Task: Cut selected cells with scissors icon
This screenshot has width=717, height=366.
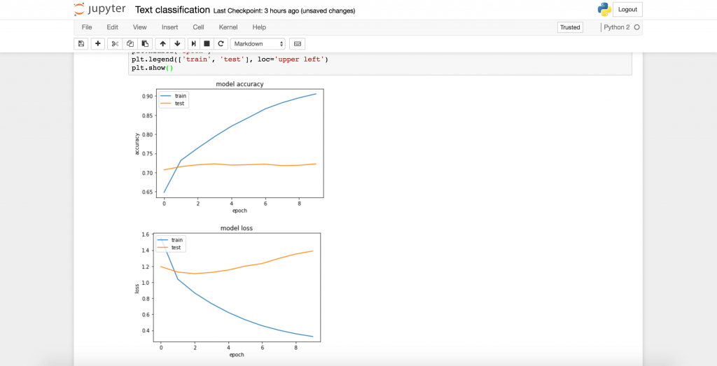Action: (116, 43)
